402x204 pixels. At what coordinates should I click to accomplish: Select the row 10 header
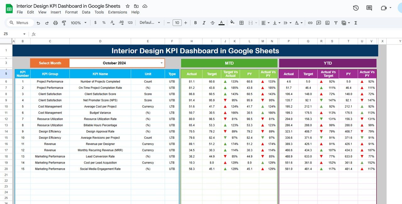click(x=6, y=106)
